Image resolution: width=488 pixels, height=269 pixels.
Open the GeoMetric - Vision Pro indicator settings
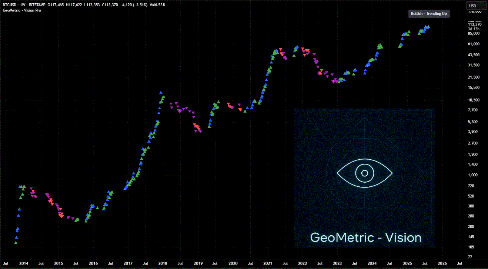21,10
